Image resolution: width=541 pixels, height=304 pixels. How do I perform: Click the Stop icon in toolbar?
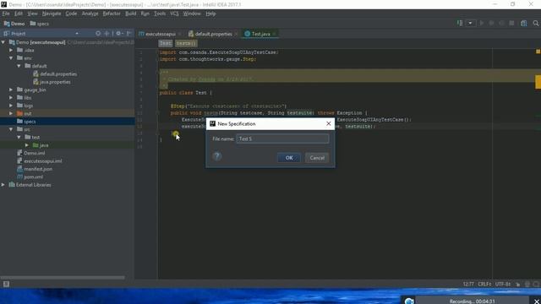click(511, 23)
